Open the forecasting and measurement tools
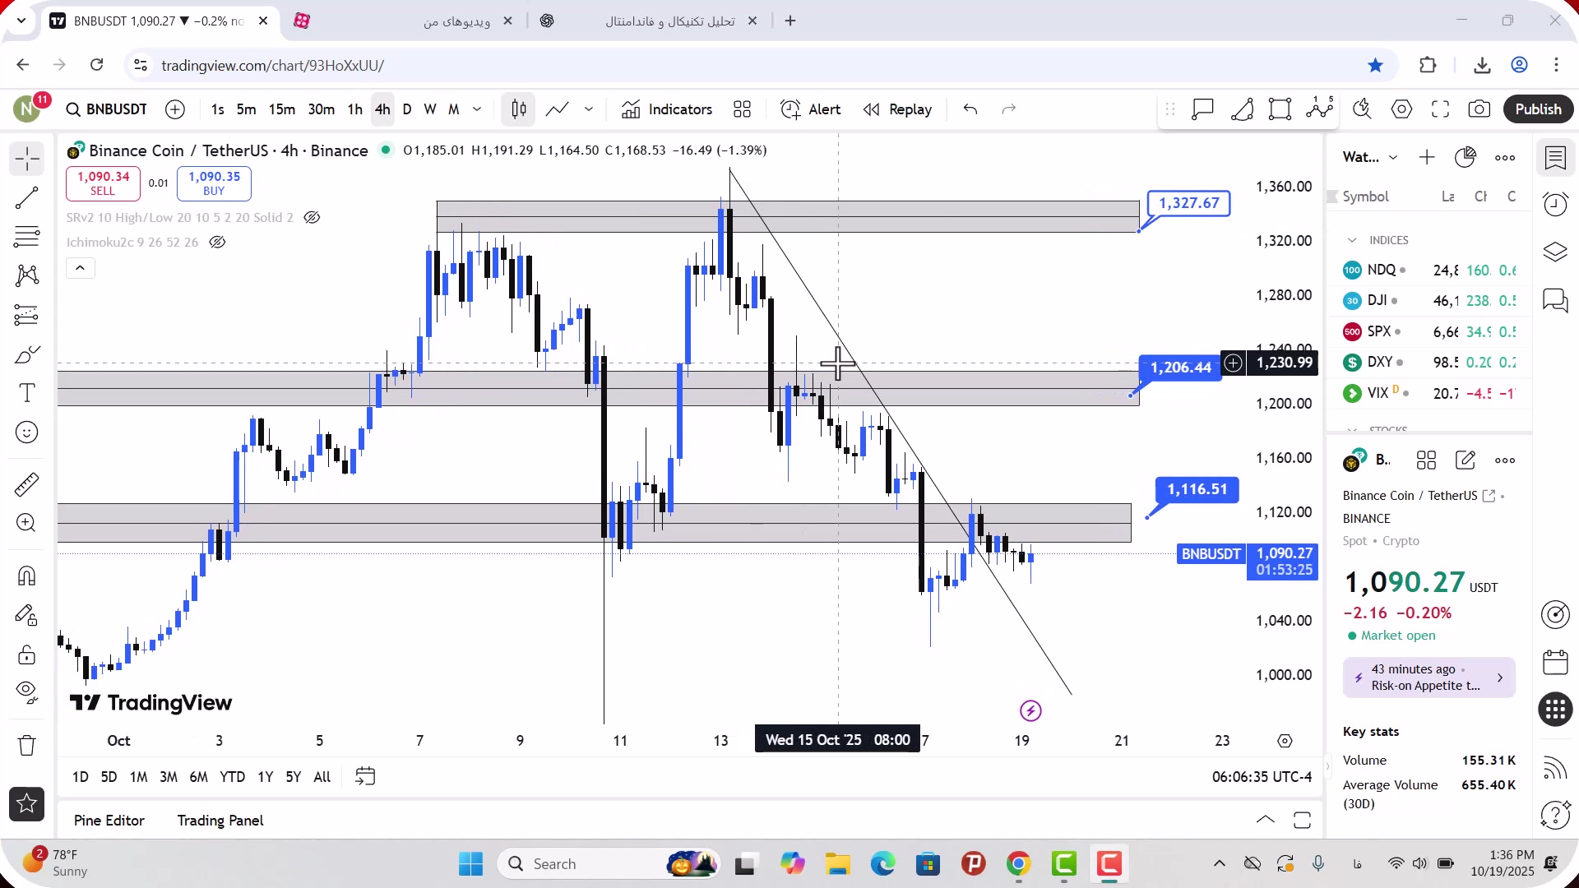The image size is (1579, 888). tap(27, 315)
